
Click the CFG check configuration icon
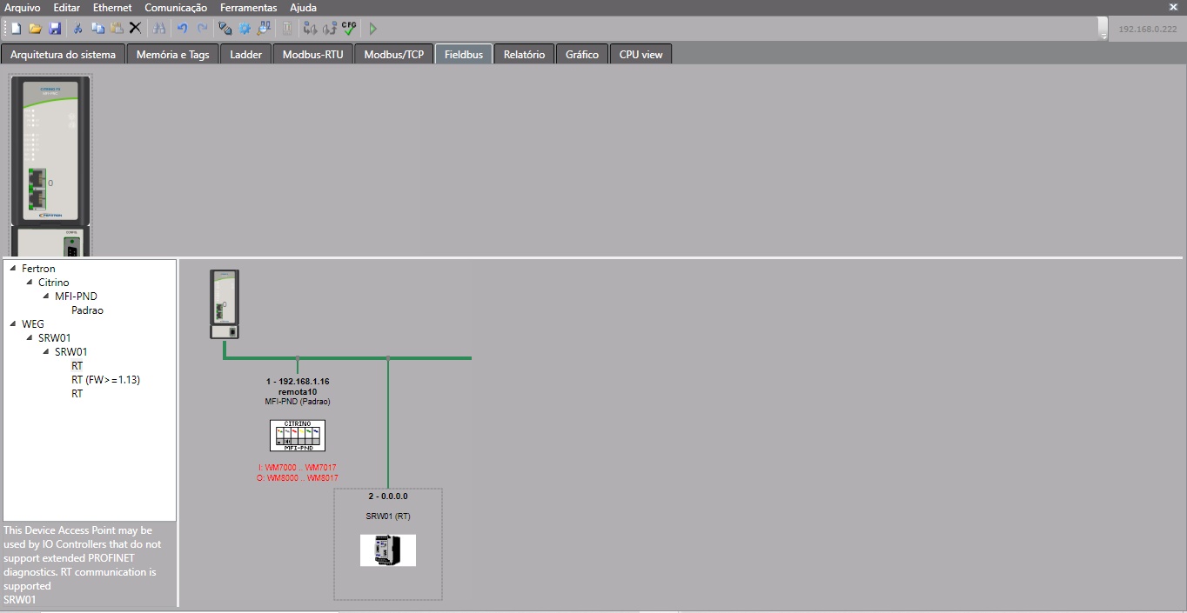pyautogui.click(x=349, y=29)
